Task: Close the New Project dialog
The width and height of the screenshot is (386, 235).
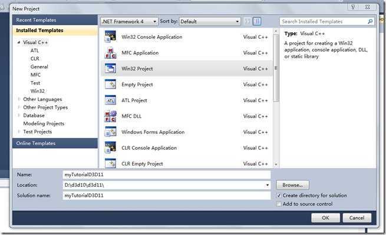Action: [x=368, y=7]
